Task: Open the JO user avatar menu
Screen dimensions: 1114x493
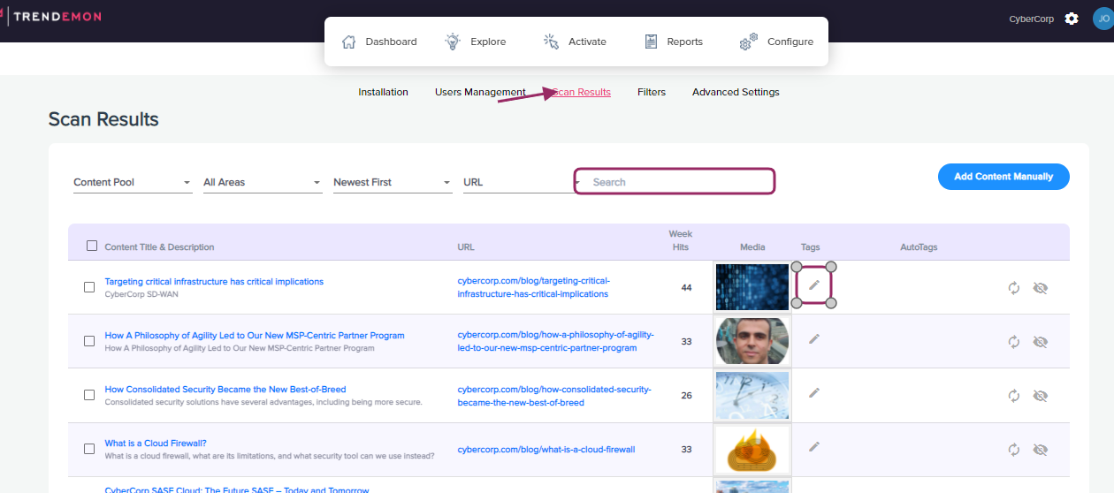Action: (1103, 19)
